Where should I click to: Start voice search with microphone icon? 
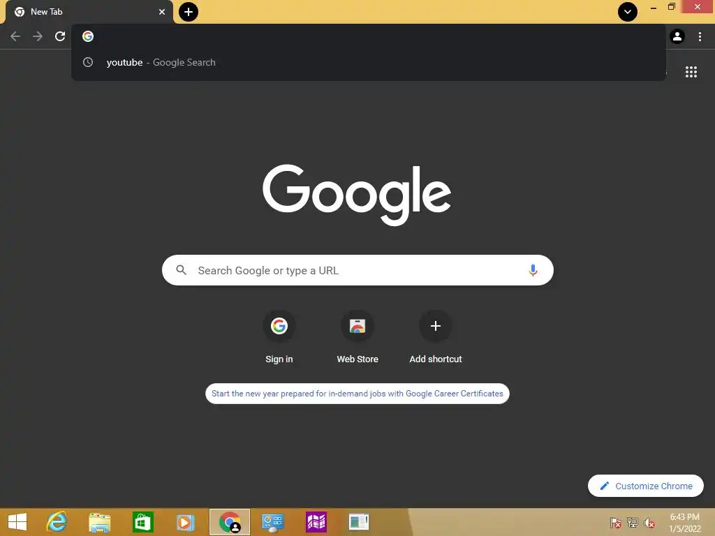[533, 270]
